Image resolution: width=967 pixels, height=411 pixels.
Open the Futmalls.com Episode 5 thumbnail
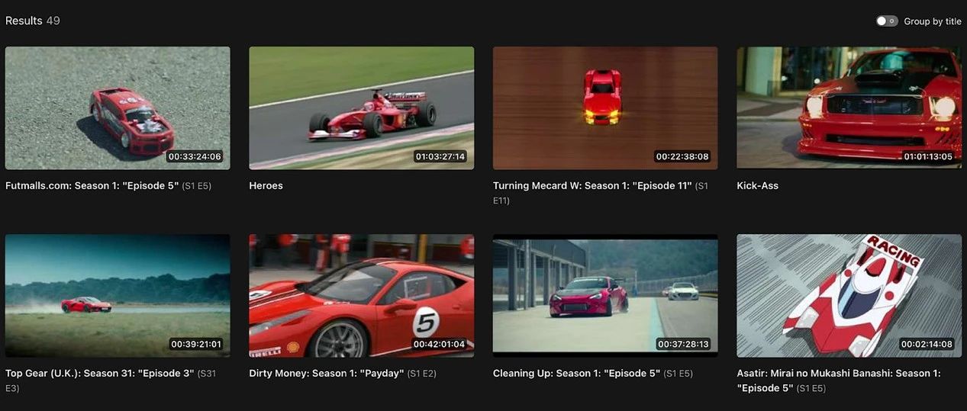tap(118, 108)
